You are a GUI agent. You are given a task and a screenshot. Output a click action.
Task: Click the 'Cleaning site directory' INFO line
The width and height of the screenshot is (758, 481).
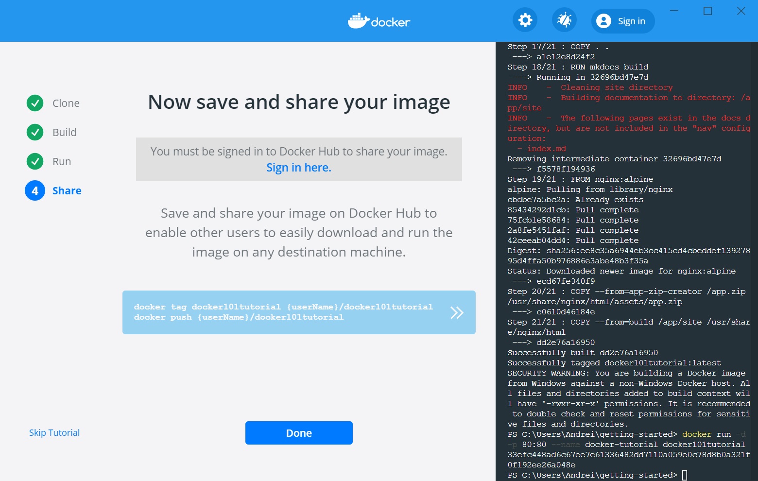[590, 87]
